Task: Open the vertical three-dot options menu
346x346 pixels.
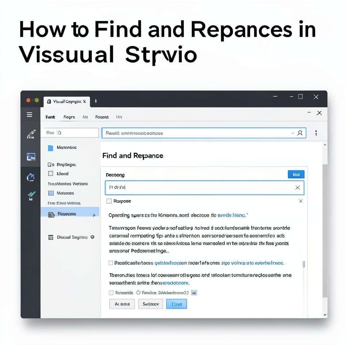Action: pos(316,133)
